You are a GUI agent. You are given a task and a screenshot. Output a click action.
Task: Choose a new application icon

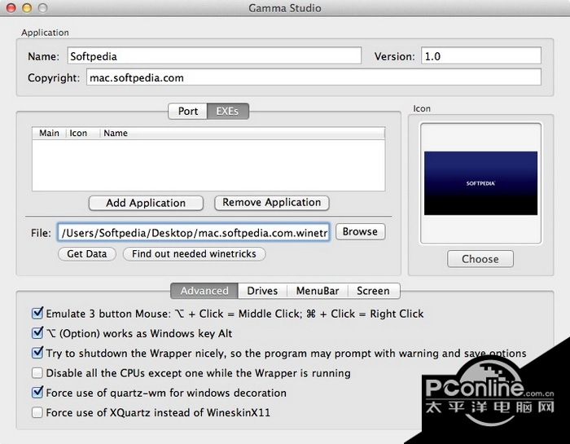480,259
